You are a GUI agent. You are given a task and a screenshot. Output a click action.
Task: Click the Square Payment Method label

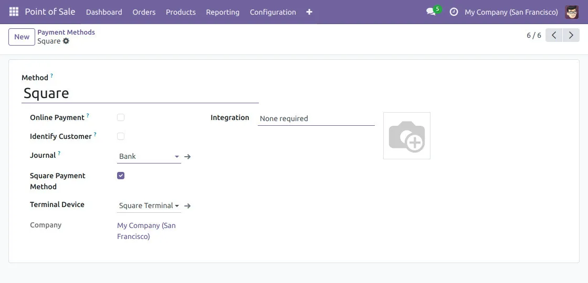pyautogui.click(x=57, y=181)
